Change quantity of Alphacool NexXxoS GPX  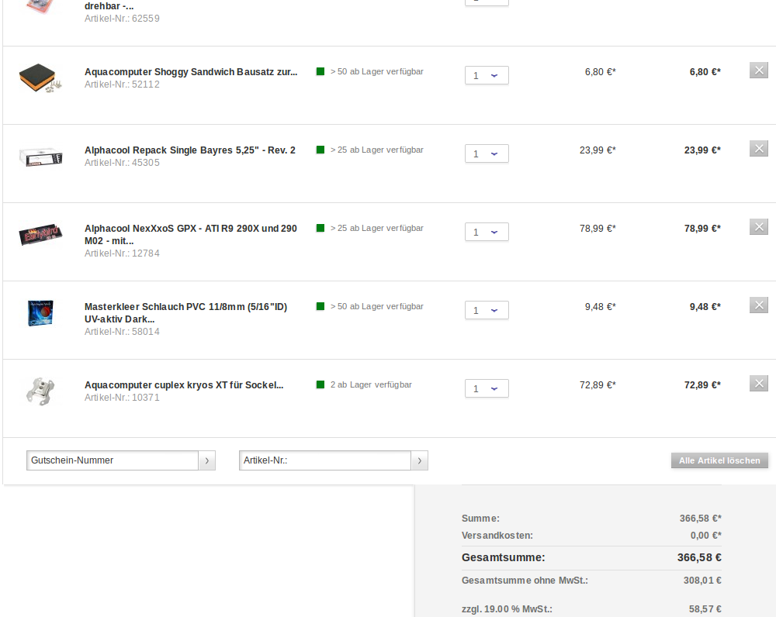[x=487, y=232]
